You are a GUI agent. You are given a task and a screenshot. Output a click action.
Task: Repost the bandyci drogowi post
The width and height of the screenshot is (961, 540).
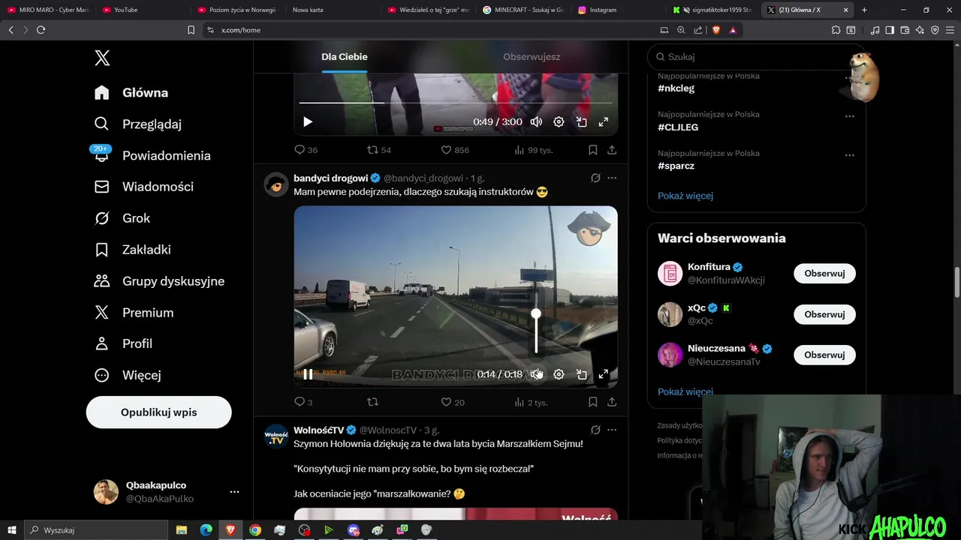pyautogui.click(x=372, y=402)
